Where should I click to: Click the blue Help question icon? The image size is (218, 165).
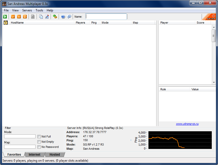pos(63,17)
